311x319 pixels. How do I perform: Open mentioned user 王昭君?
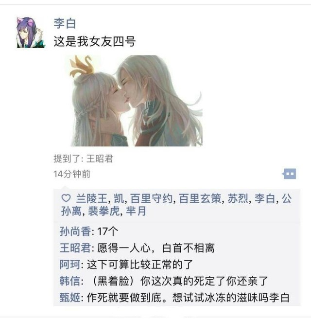(x=100, y=159)
